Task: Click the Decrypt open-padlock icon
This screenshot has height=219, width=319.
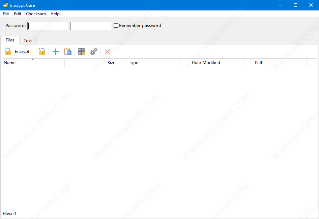Action: (x=42, y=52)
